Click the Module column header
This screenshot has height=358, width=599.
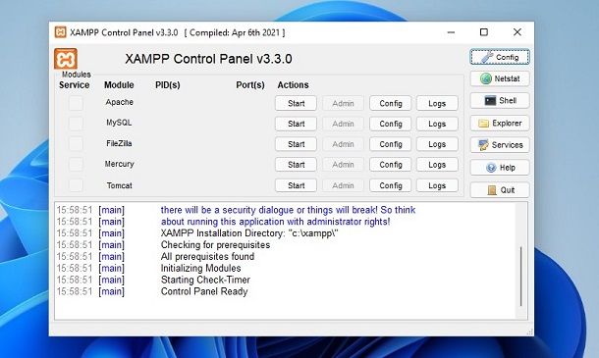(119, 84)
